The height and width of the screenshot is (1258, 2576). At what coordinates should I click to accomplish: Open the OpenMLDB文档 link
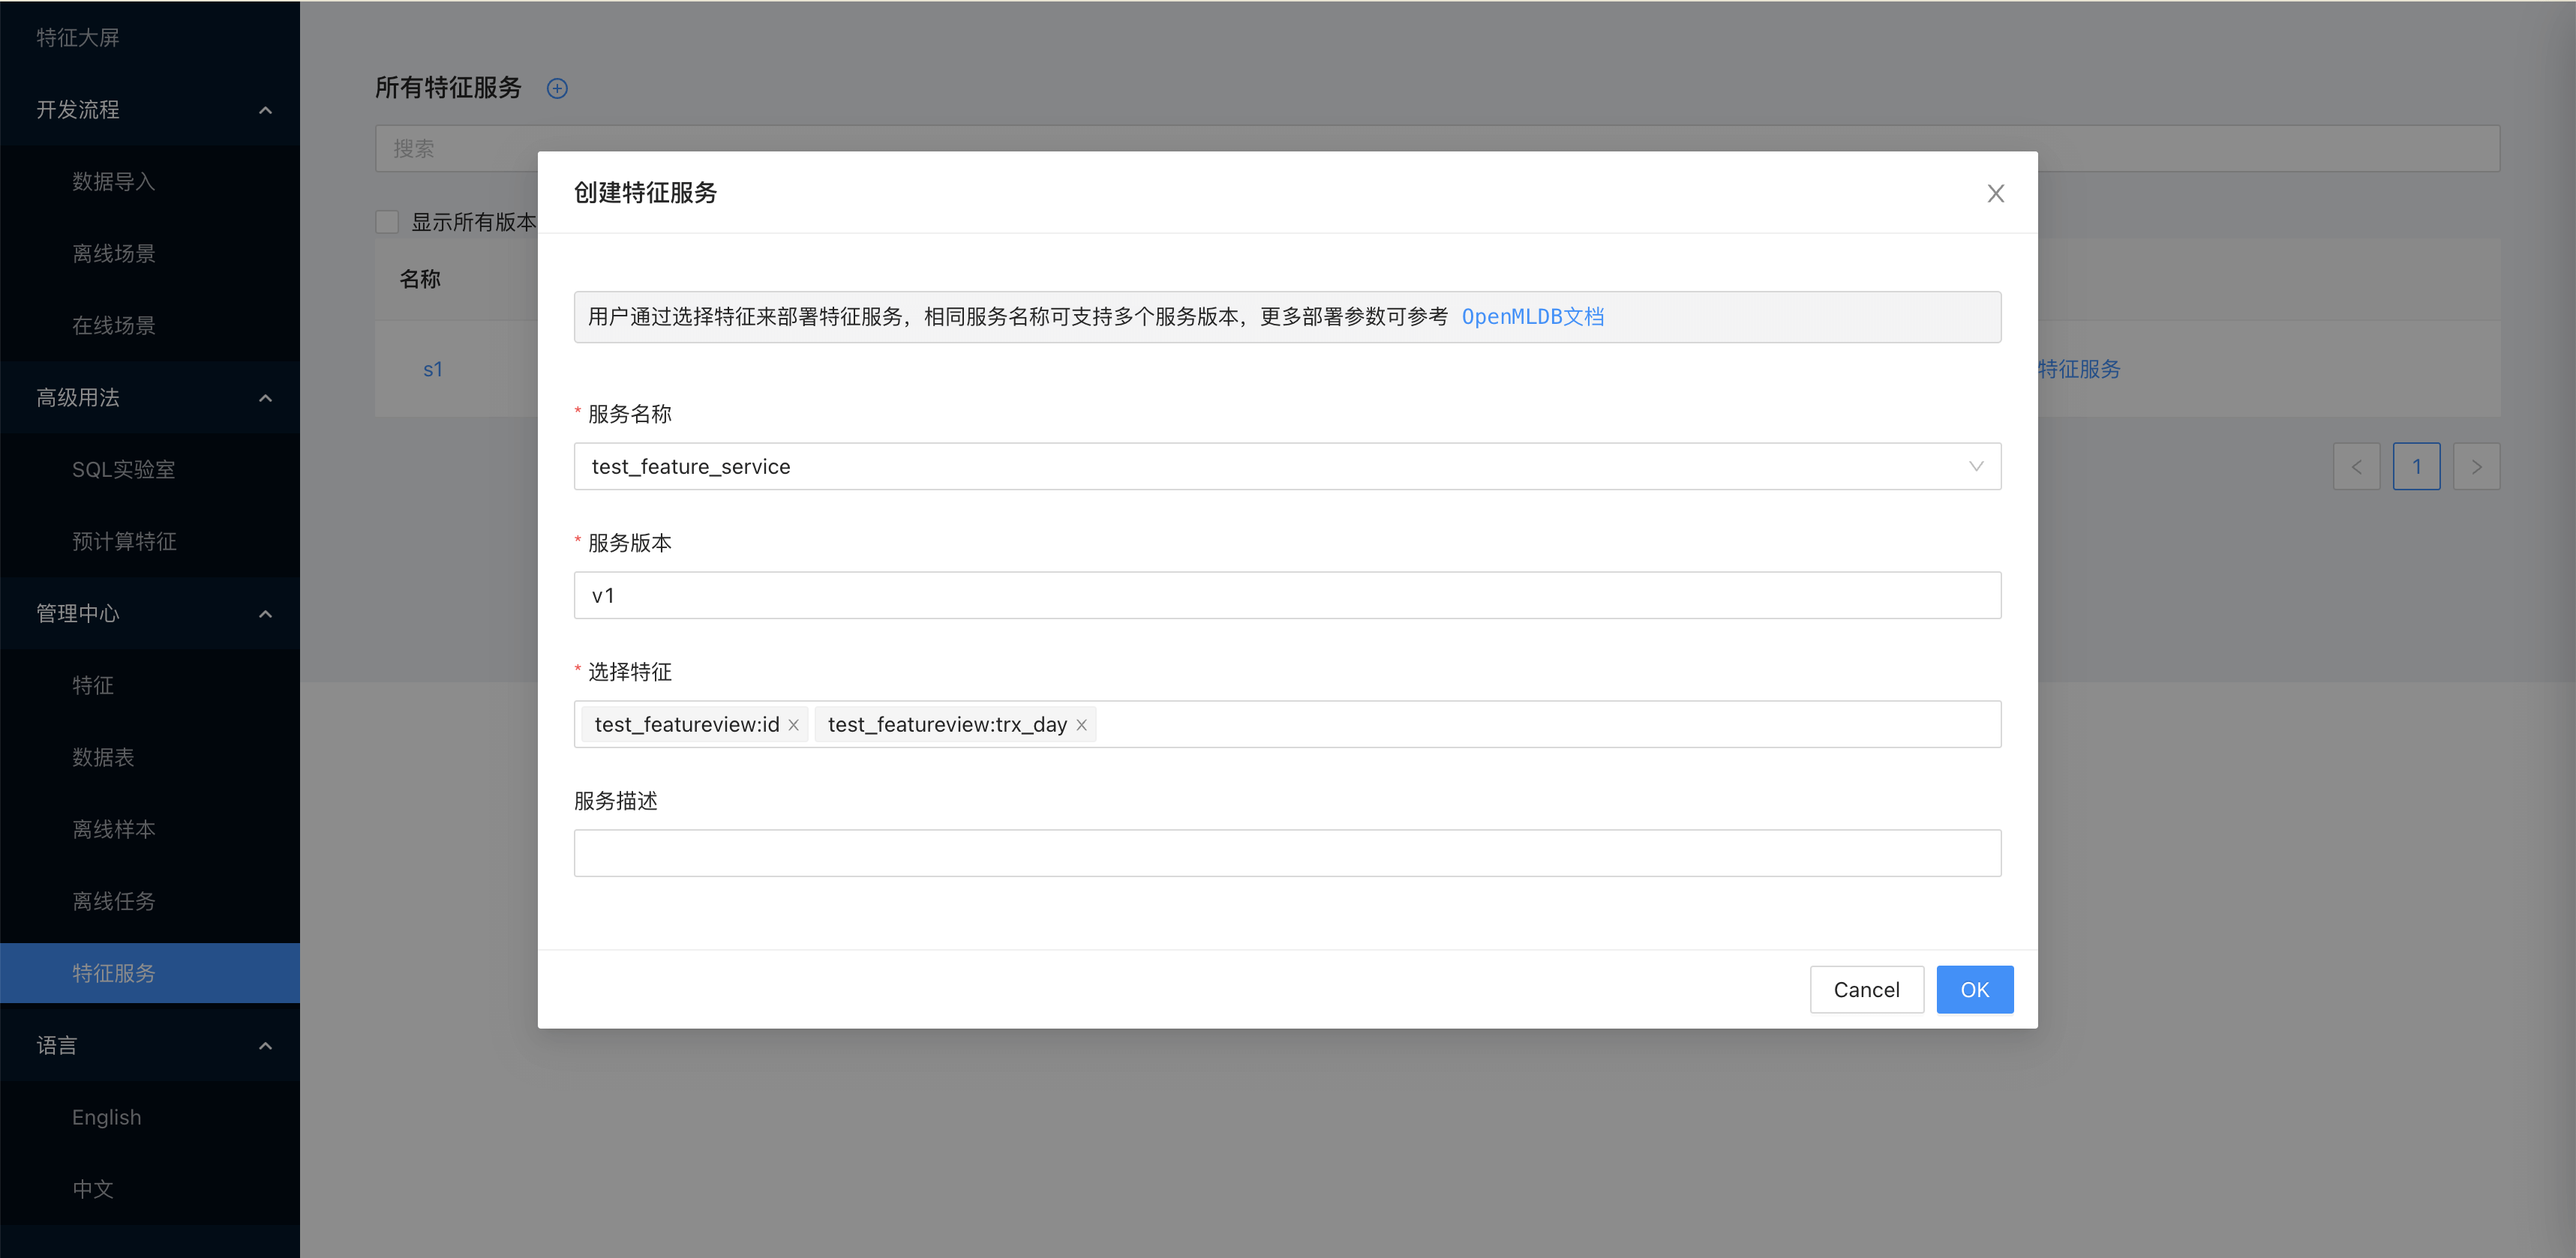tap(1532, 316)
